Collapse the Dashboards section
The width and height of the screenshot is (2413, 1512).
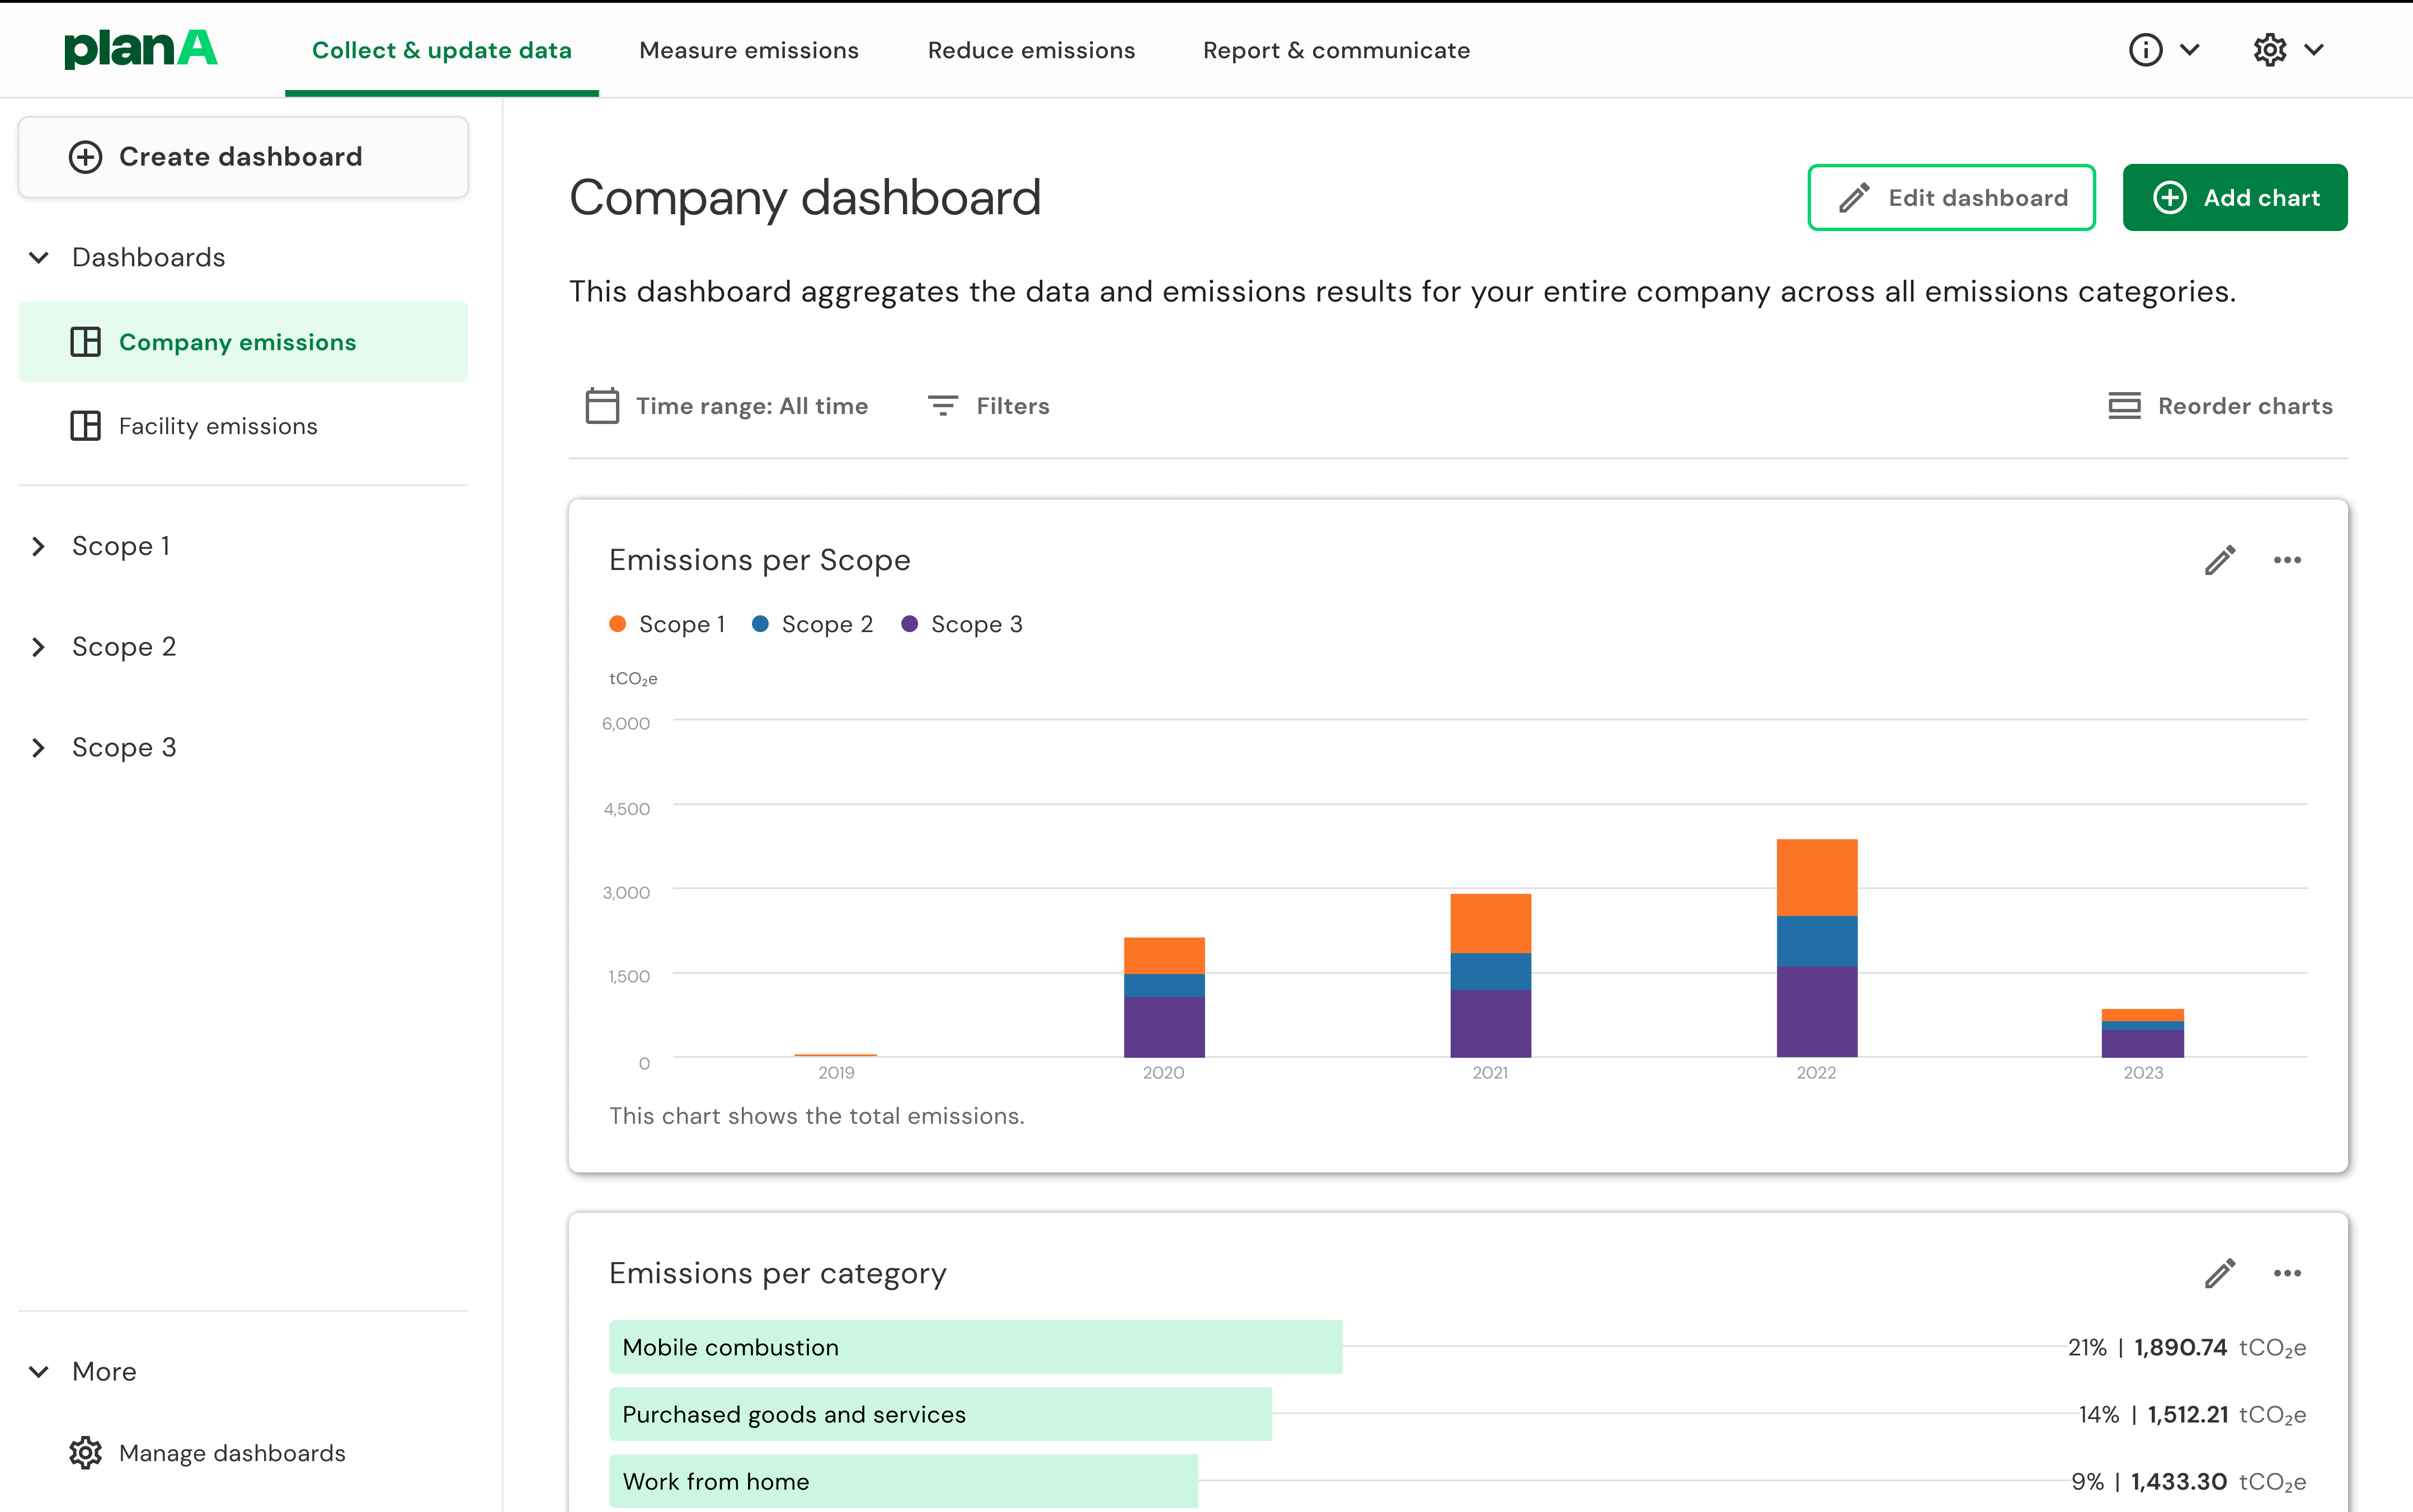pos(39,258)
